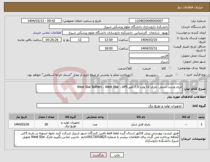Click the row number cell 1
This screenshot has height=162, width=210.
(201, 124)
